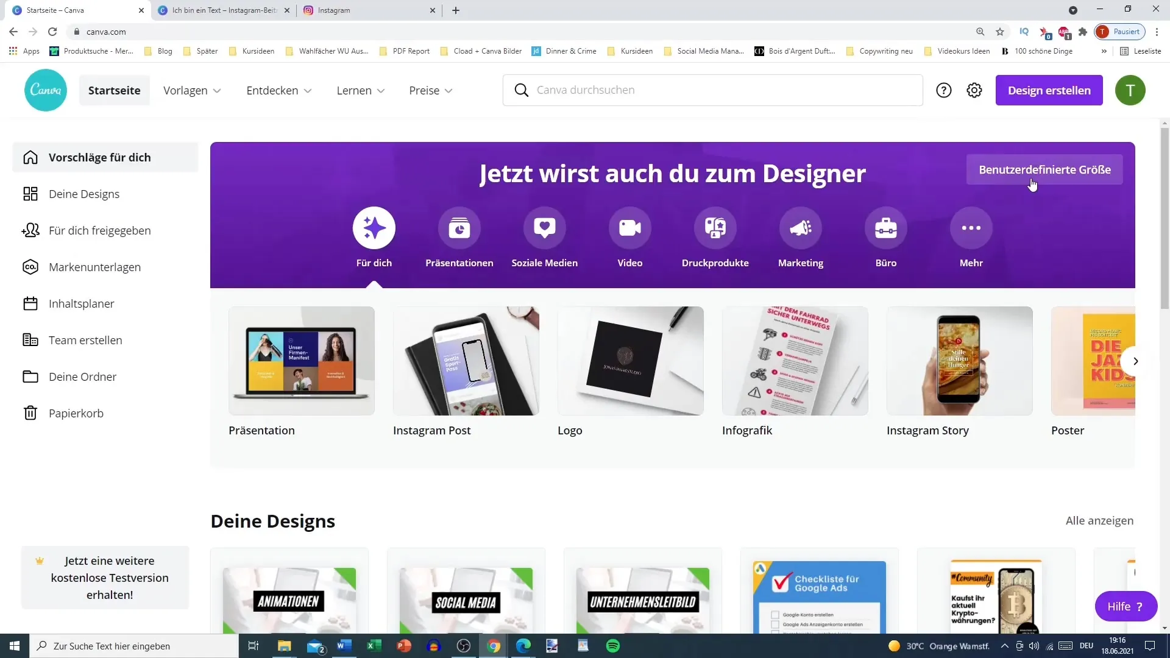Viewport: 1170px width, 658px height.
Task: Open the green T profile avatar
Action: [1130, 90]
